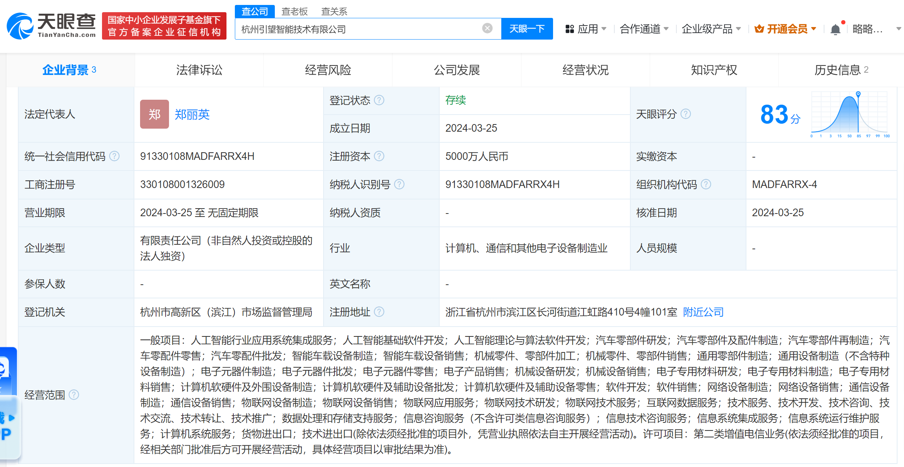The height and width of the screenshot is (467, 904).
Task: Click help icon beside 组织机构代码
Action: click(x=706, y=184)
